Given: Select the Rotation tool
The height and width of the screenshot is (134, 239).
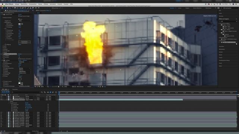Looking at the screenshot, I should (13, 8).
